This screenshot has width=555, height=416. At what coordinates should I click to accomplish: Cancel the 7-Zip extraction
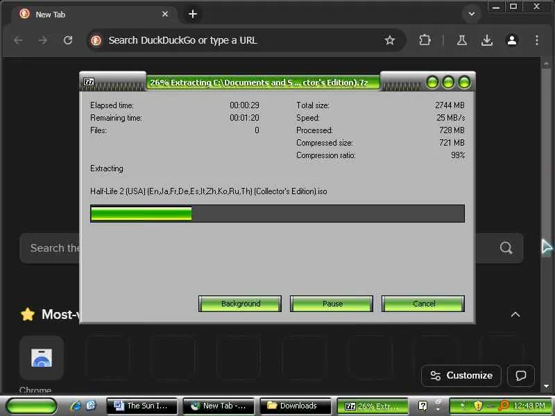click(x=423, y=304)
